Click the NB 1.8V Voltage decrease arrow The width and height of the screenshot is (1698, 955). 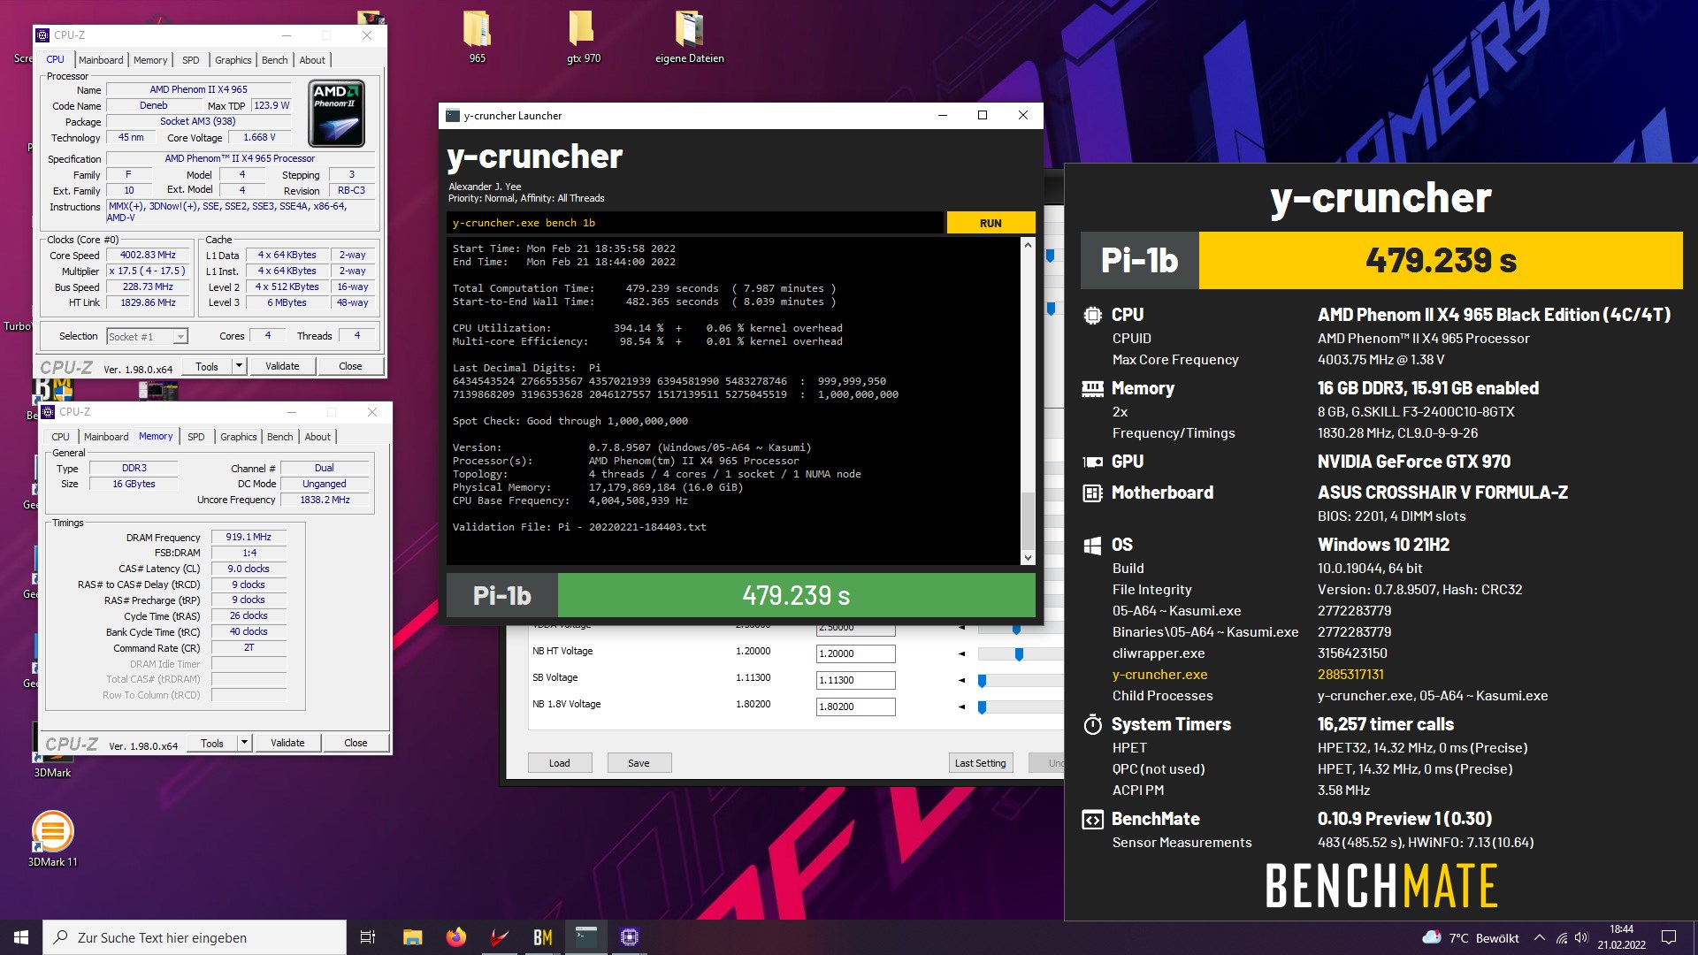(x=961, y=707)
